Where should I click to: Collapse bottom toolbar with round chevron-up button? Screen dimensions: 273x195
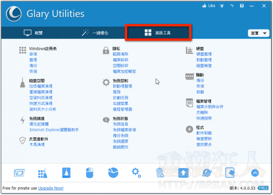click(x=255, y=173)
